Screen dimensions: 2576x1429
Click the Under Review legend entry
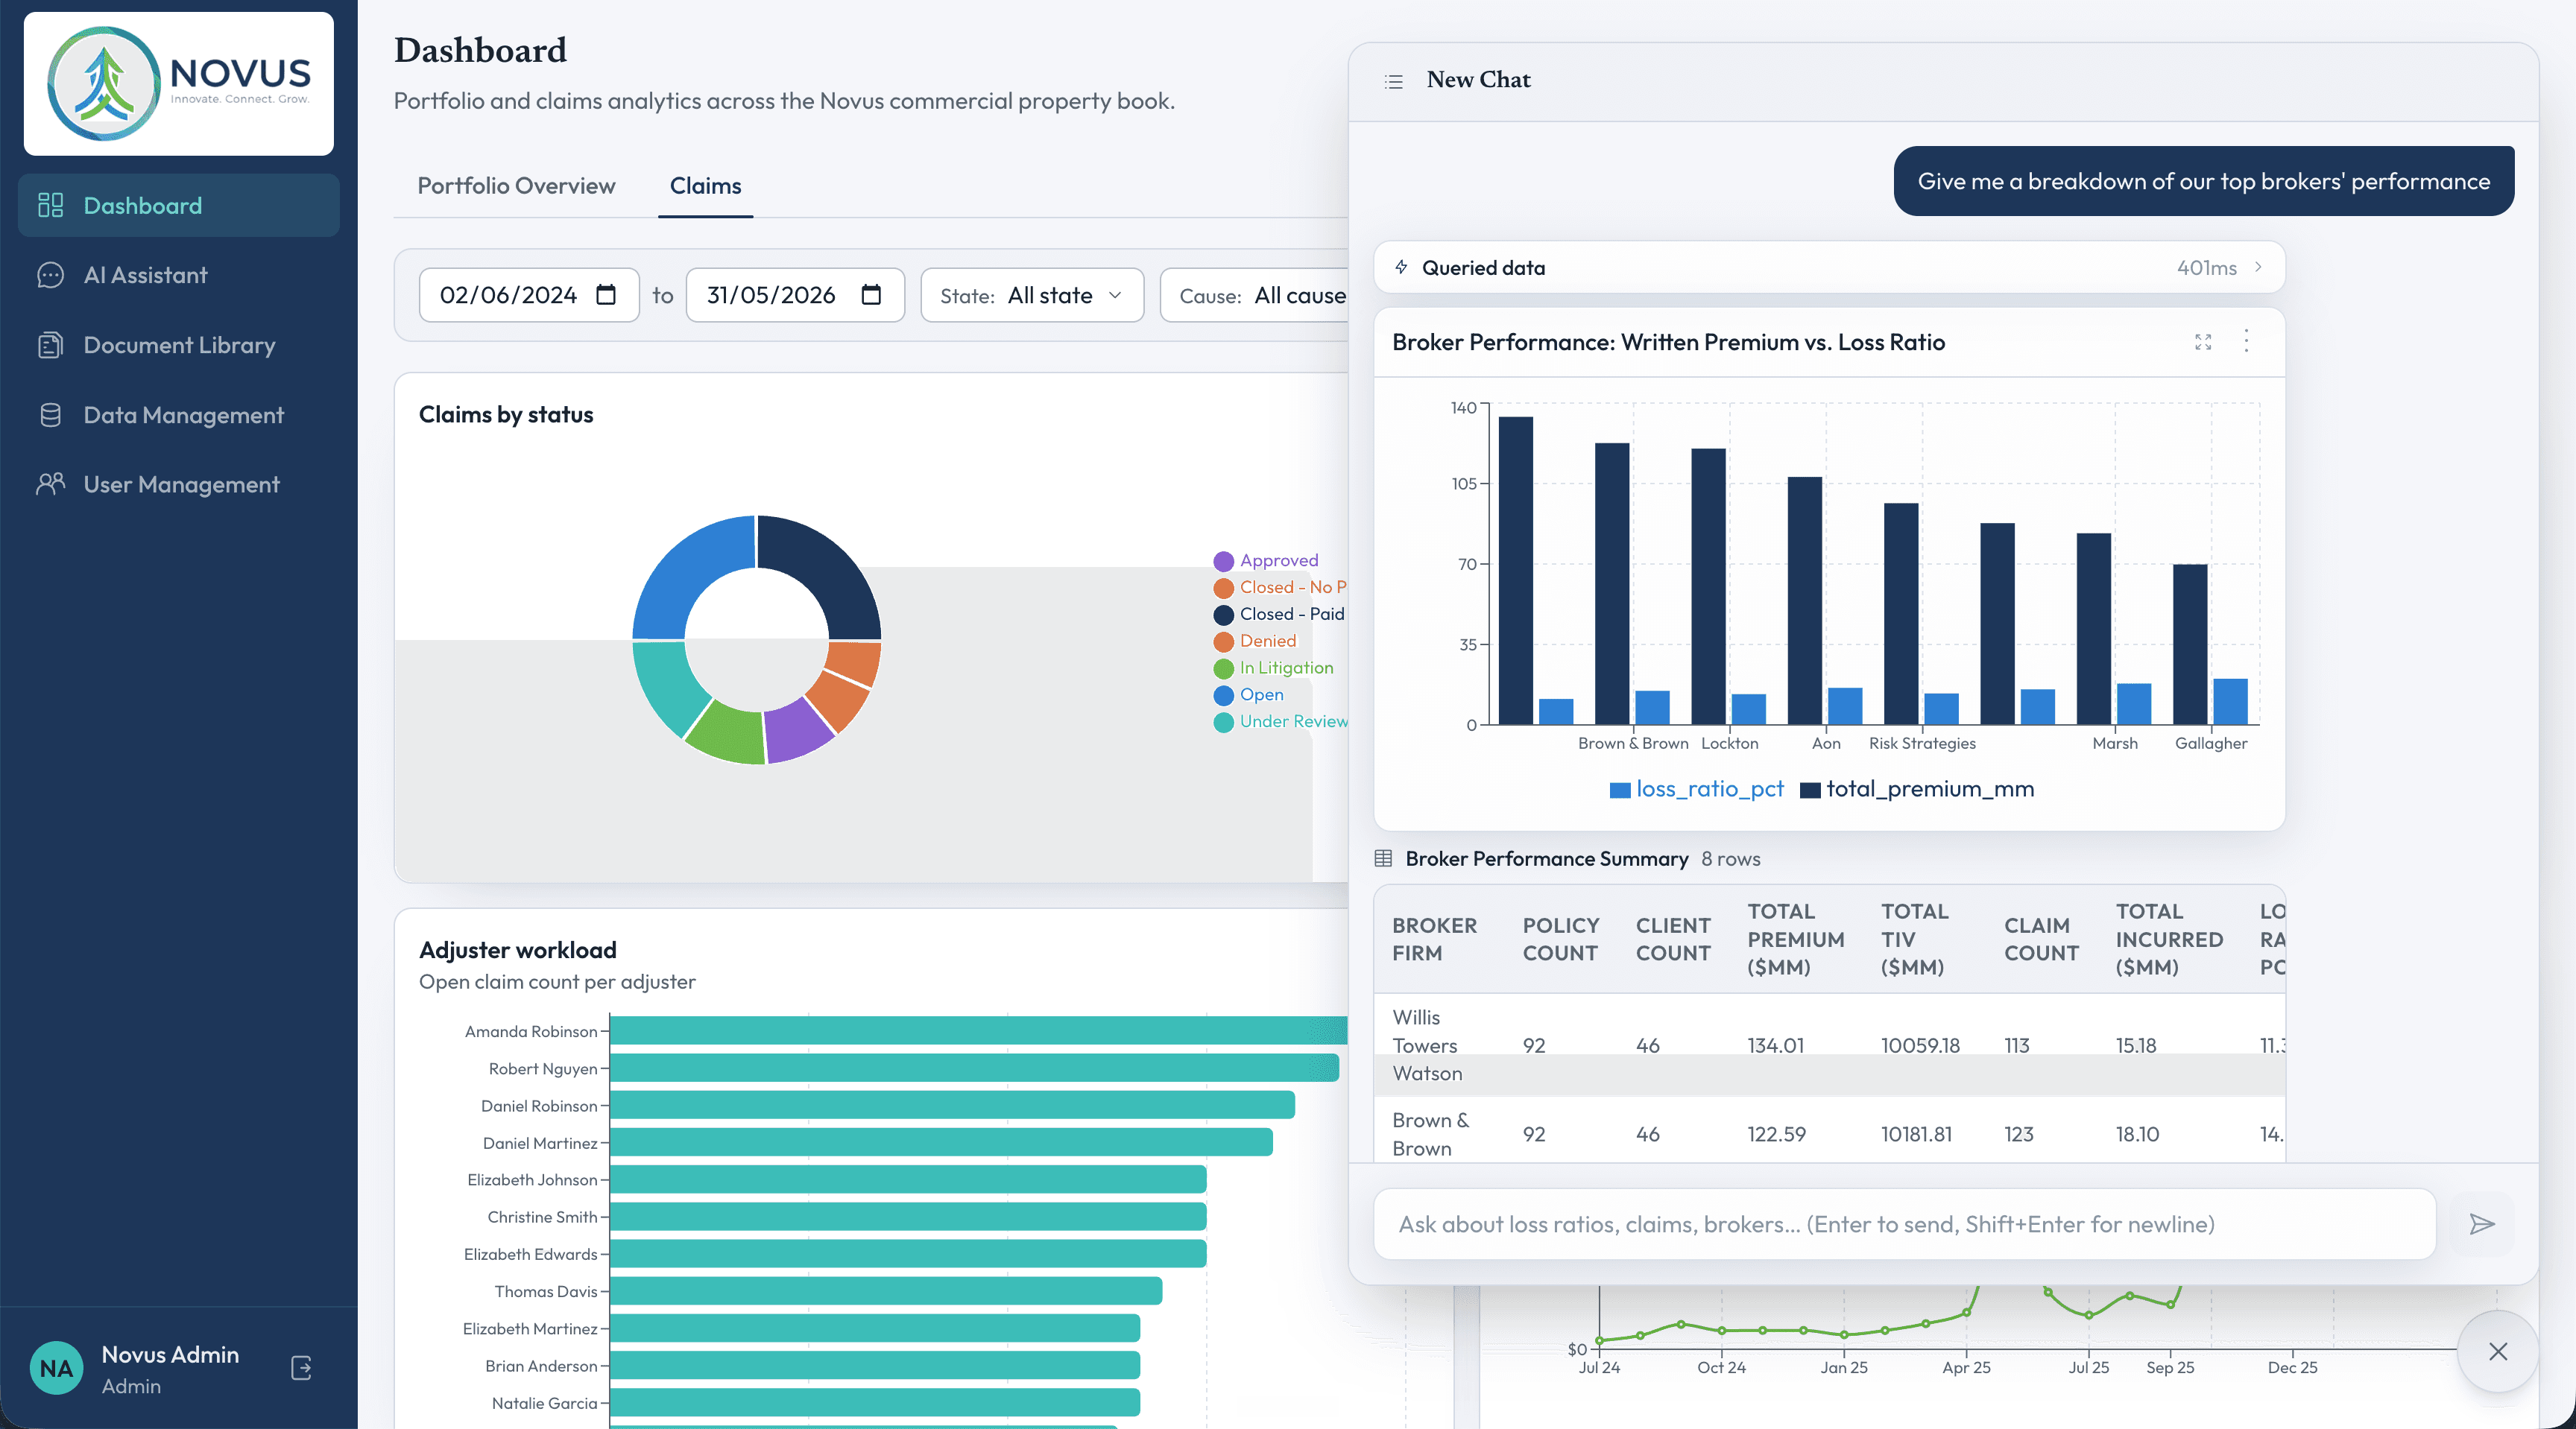[x=1280, y=721]
